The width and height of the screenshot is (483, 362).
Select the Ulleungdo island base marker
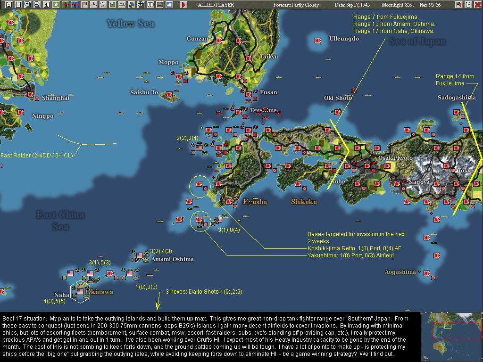(x=318, y=41)
